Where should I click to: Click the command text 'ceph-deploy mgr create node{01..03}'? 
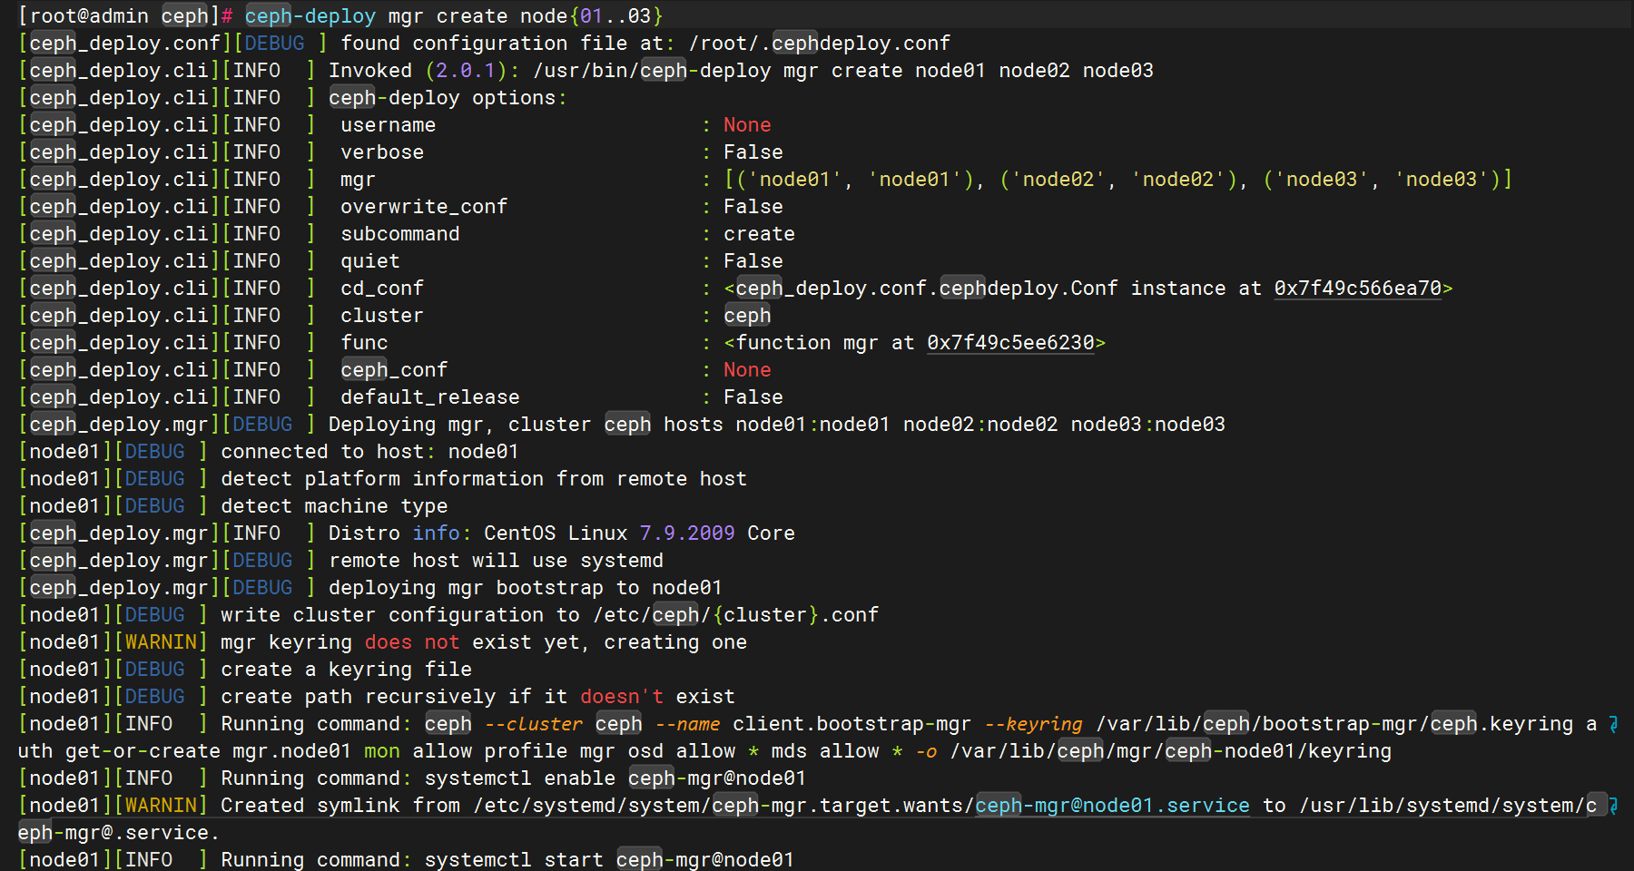coord(454,16)
